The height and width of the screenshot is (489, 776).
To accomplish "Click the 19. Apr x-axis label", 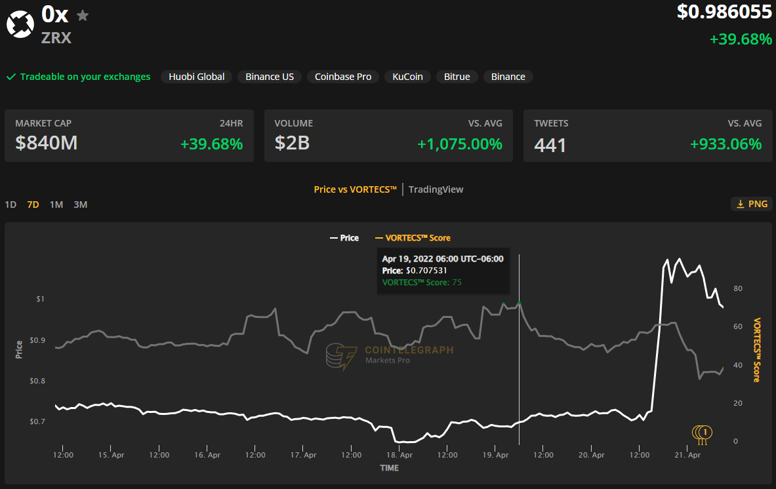I will pyautogui.click(x=495, y=455).
